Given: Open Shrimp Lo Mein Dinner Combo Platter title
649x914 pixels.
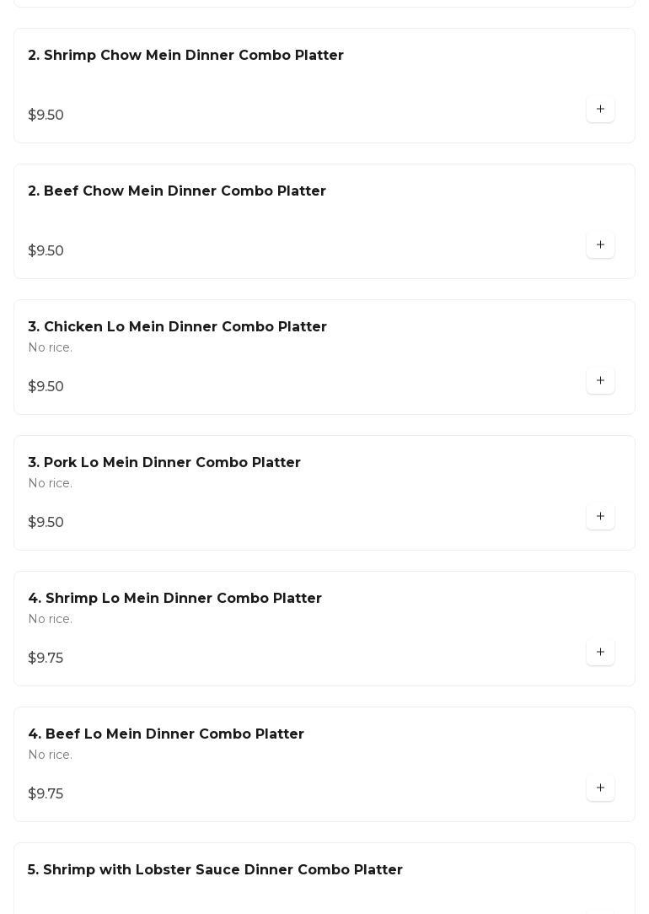Looking at the screenshot, I should pos(174,599).
